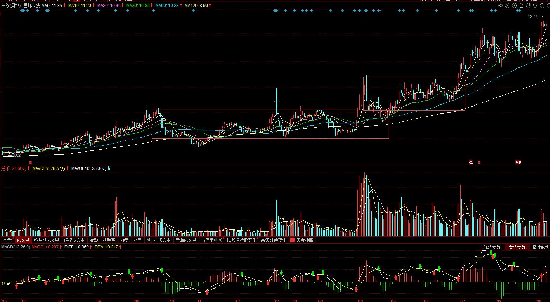Click the circular play replay icon
The width and height of the screenshot is (550, 302).
coord(514,6)
